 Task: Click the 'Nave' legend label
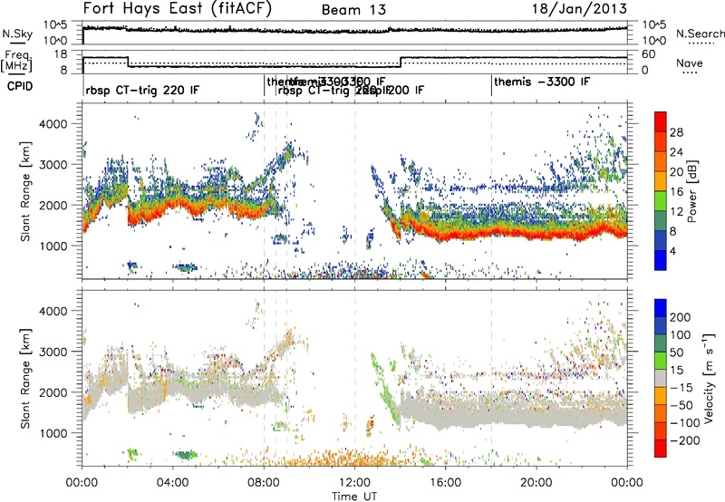[689, 63]
